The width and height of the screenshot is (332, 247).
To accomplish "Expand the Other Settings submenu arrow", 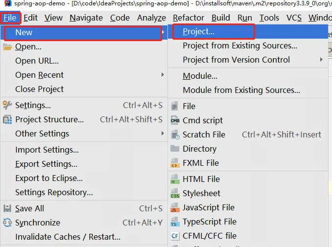I will pos(163,134).
